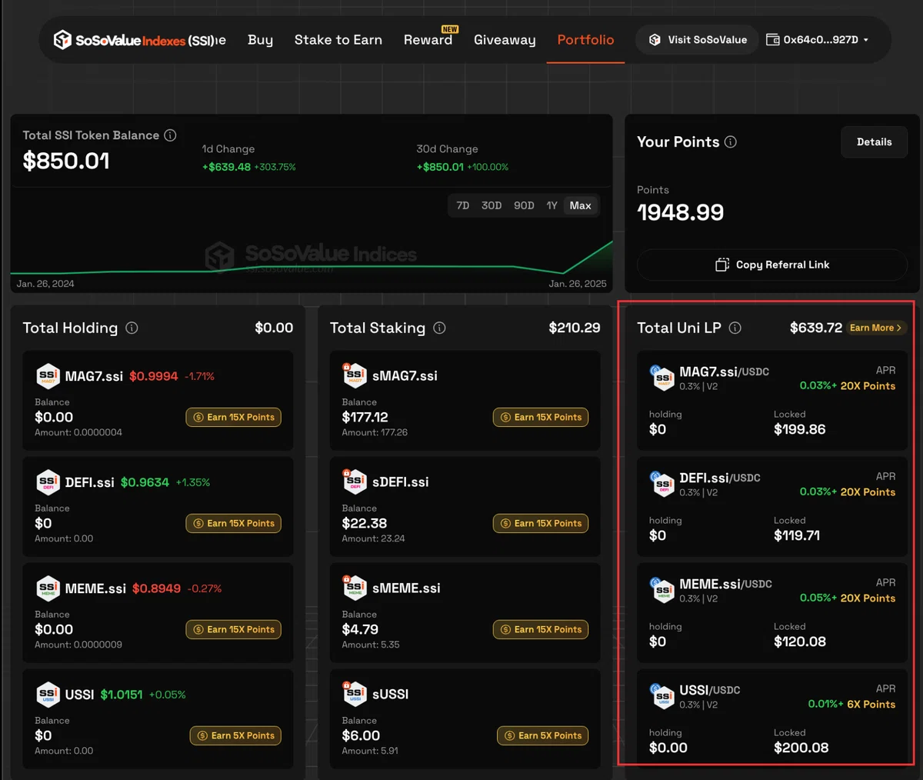Select the 90D chart range

(x=524, y=205)
